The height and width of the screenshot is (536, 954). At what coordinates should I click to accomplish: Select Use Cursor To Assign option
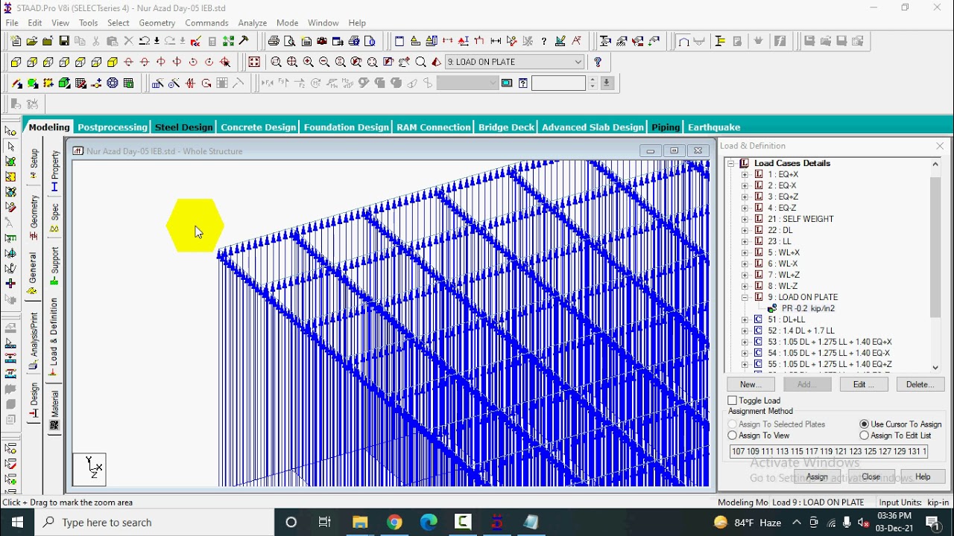coord(865,424)
